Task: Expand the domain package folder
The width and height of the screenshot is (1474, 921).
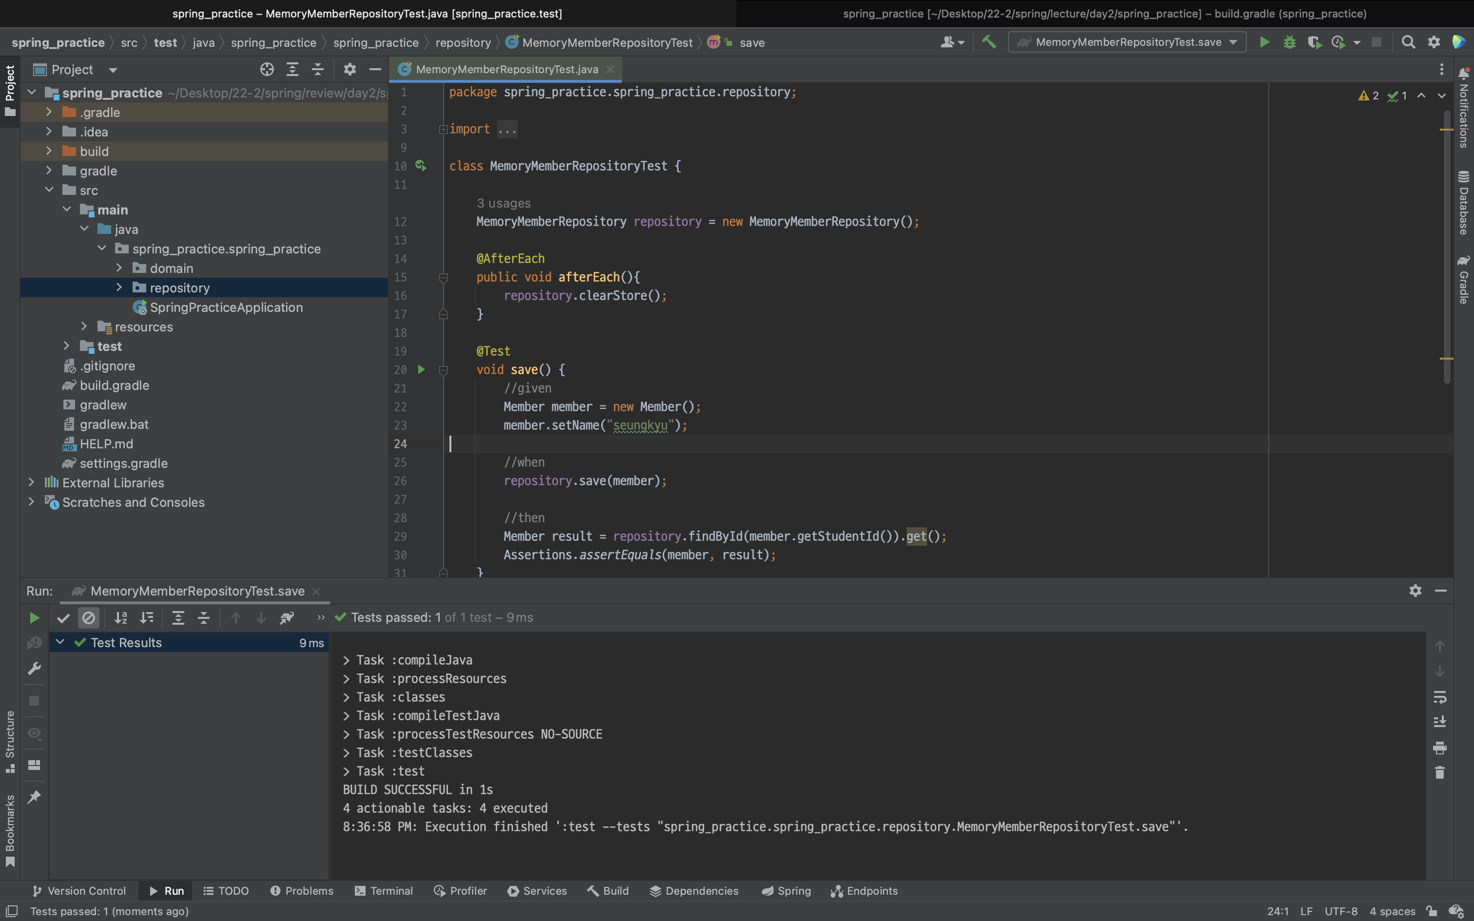Action: (119, 268)
